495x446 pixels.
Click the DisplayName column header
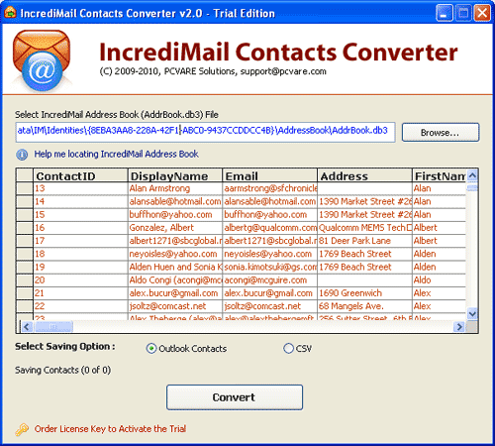(175, 175)
